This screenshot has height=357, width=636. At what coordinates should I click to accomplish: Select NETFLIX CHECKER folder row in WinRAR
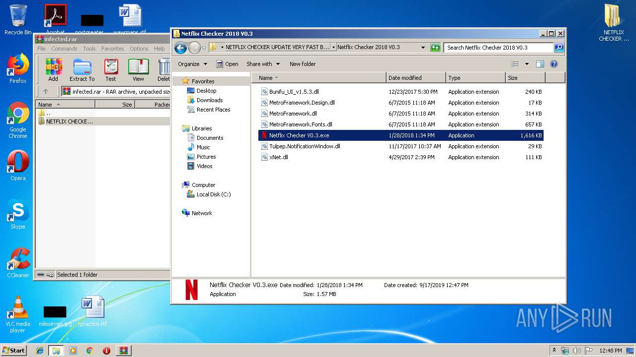[103, 121]
